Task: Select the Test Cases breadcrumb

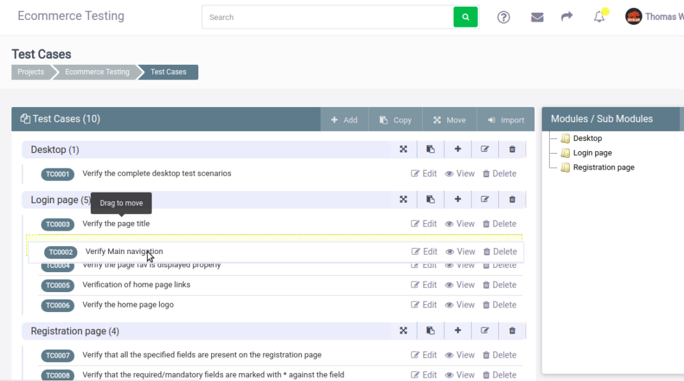Action: coord(168,72)
